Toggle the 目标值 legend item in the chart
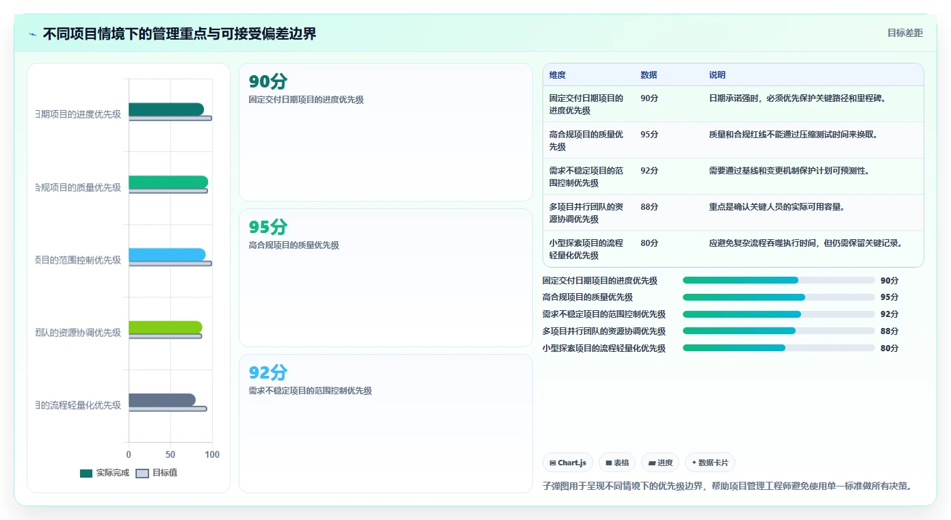The height and width of the screenshot is (520, 951). point(157,473)
